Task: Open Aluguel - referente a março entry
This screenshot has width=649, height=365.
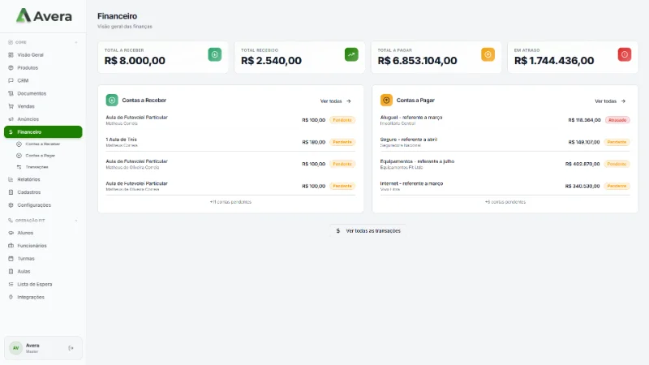Action: 505,120
